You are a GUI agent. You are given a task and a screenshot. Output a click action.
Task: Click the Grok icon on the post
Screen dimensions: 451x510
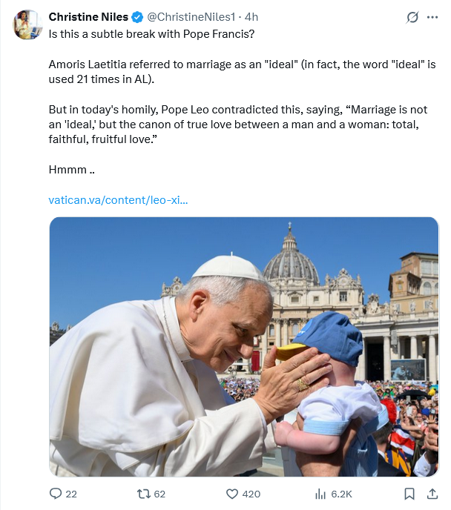click(x=412, y=17)
